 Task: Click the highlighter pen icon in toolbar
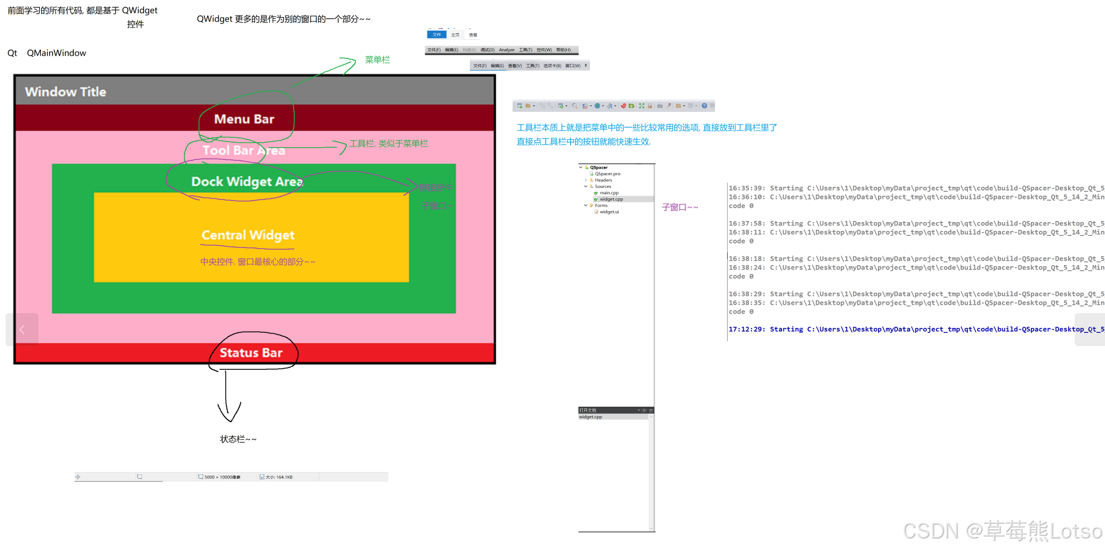669,106
